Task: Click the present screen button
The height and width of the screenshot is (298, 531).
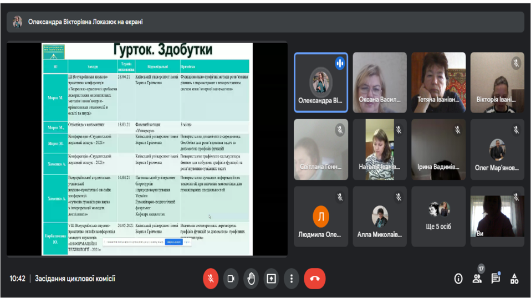Action: (271, 279)
